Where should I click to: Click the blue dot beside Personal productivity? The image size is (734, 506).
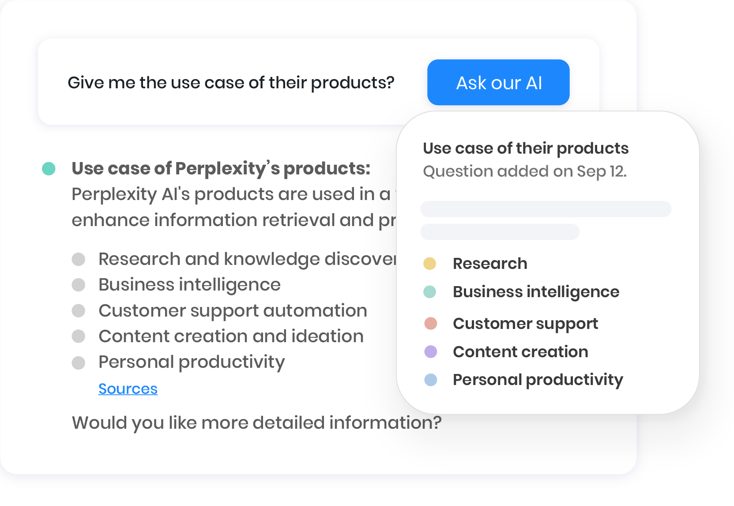[430, 380]
